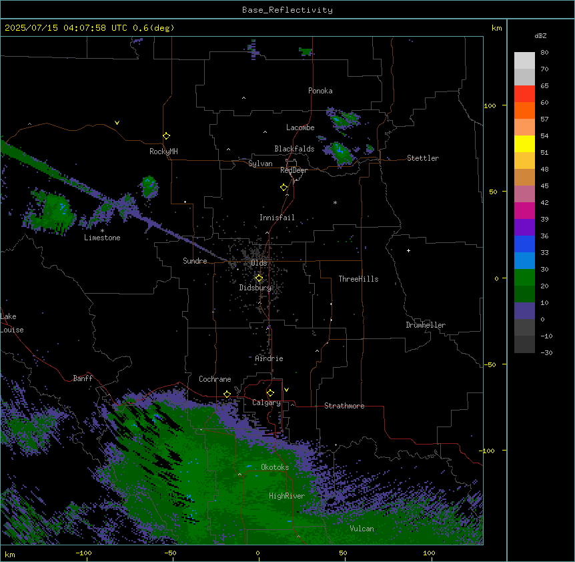
Task: Select the ThreeHills label
Action: [x=359, y=279]
